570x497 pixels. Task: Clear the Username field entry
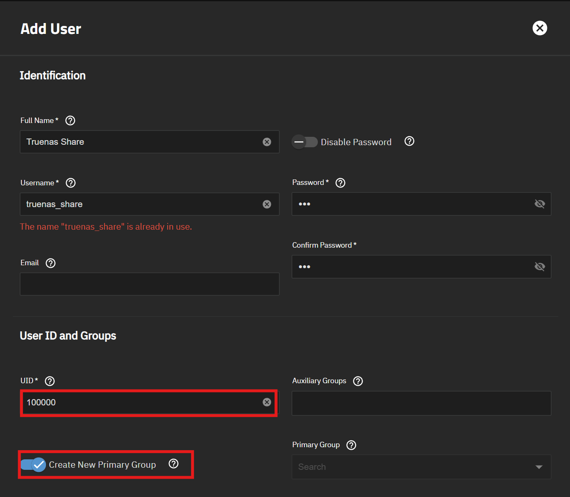point(267,204)
